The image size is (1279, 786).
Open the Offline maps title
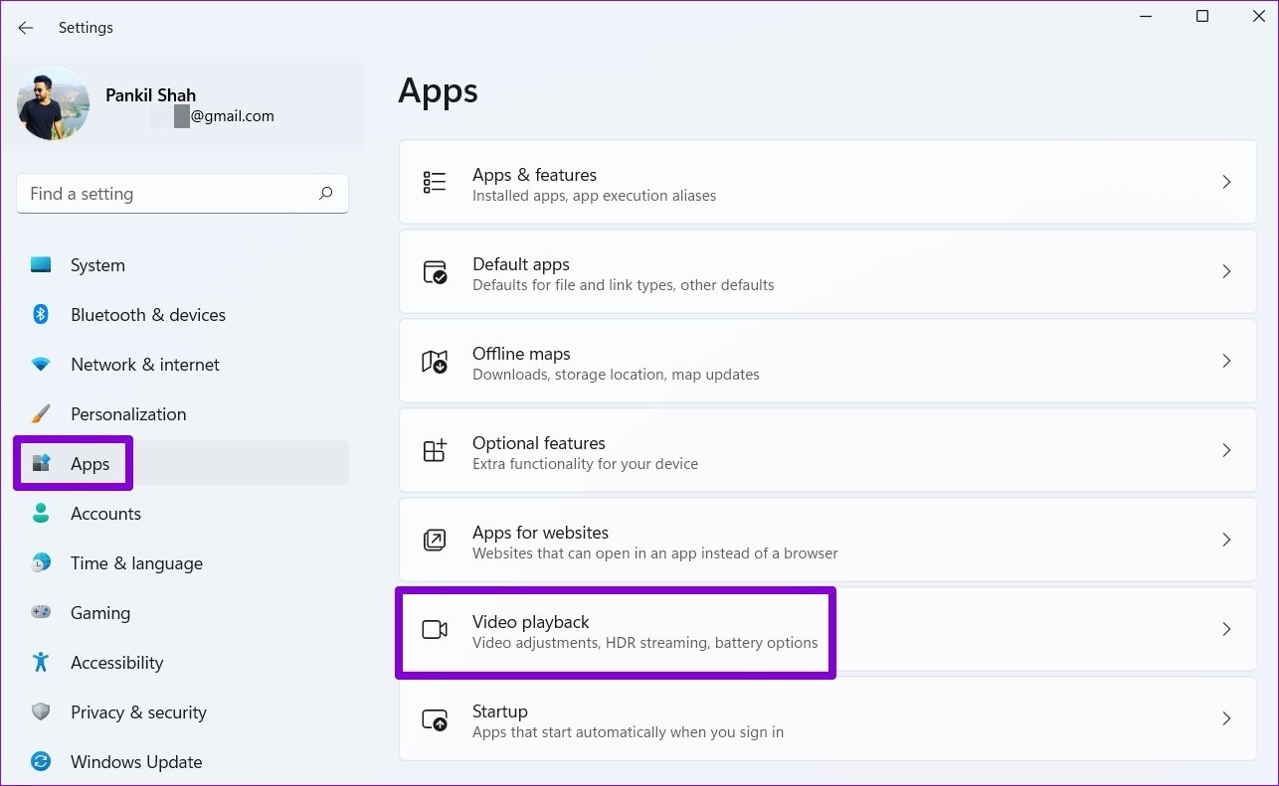[x=521, y=354]
